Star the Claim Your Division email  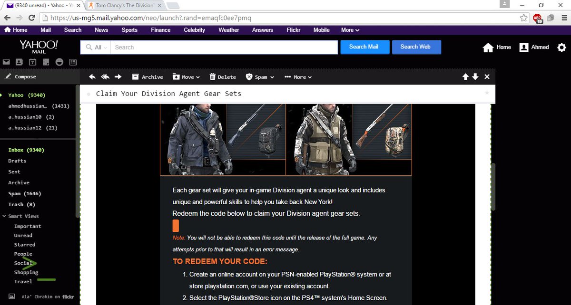486,93
